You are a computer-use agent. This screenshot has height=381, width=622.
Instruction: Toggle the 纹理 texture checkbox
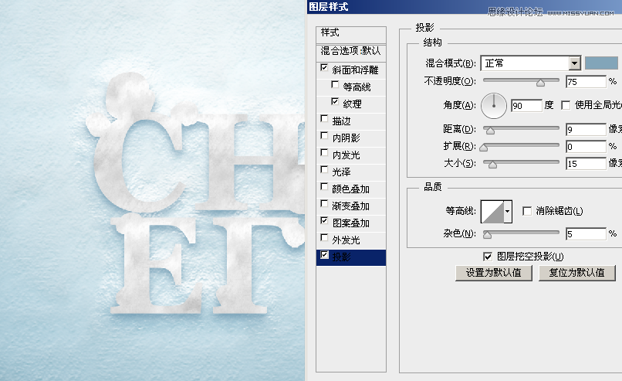click(334, 103)
